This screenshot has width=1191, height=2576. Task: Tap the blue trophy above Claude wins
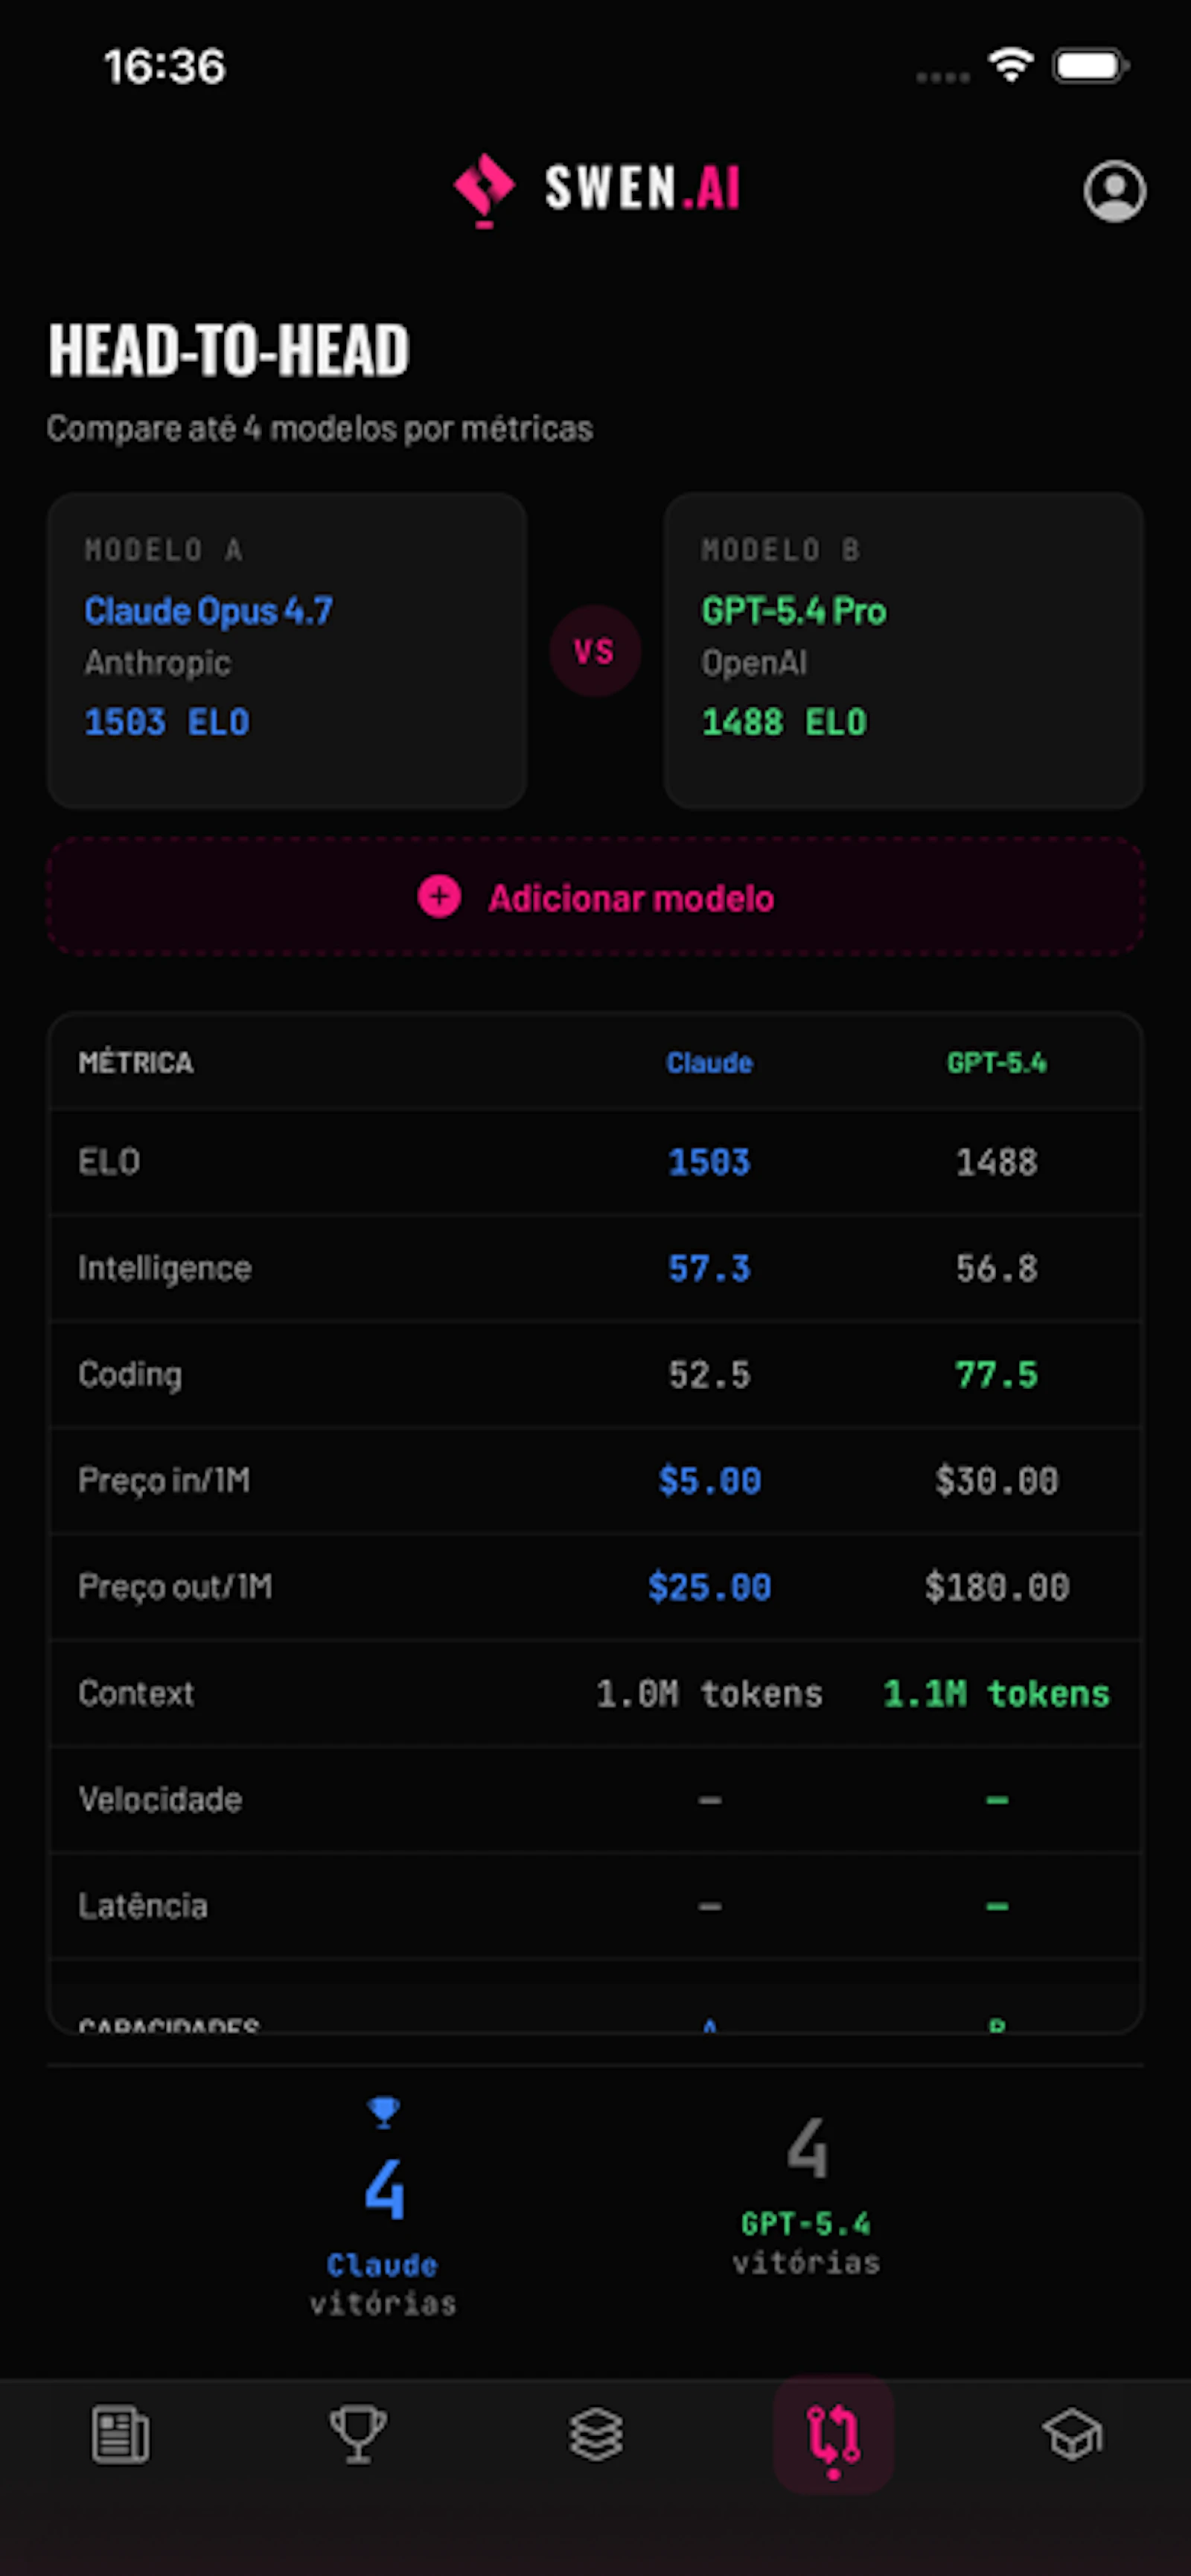pos(383,2112)
